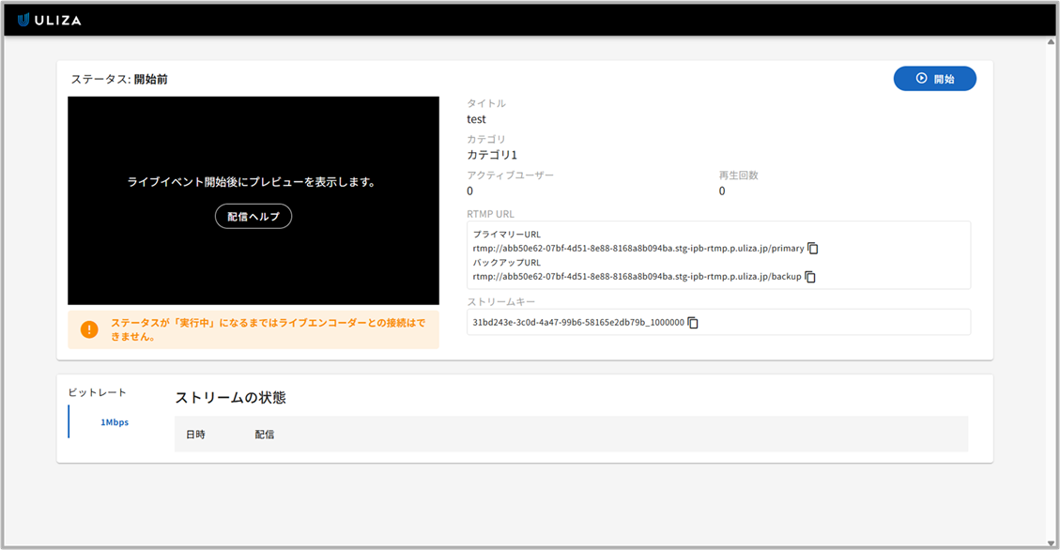The height and width of the screenshot is (550, 1060).
Task: Click the ステータス: 開始前 status text
Action: click(x=119, y=79)
